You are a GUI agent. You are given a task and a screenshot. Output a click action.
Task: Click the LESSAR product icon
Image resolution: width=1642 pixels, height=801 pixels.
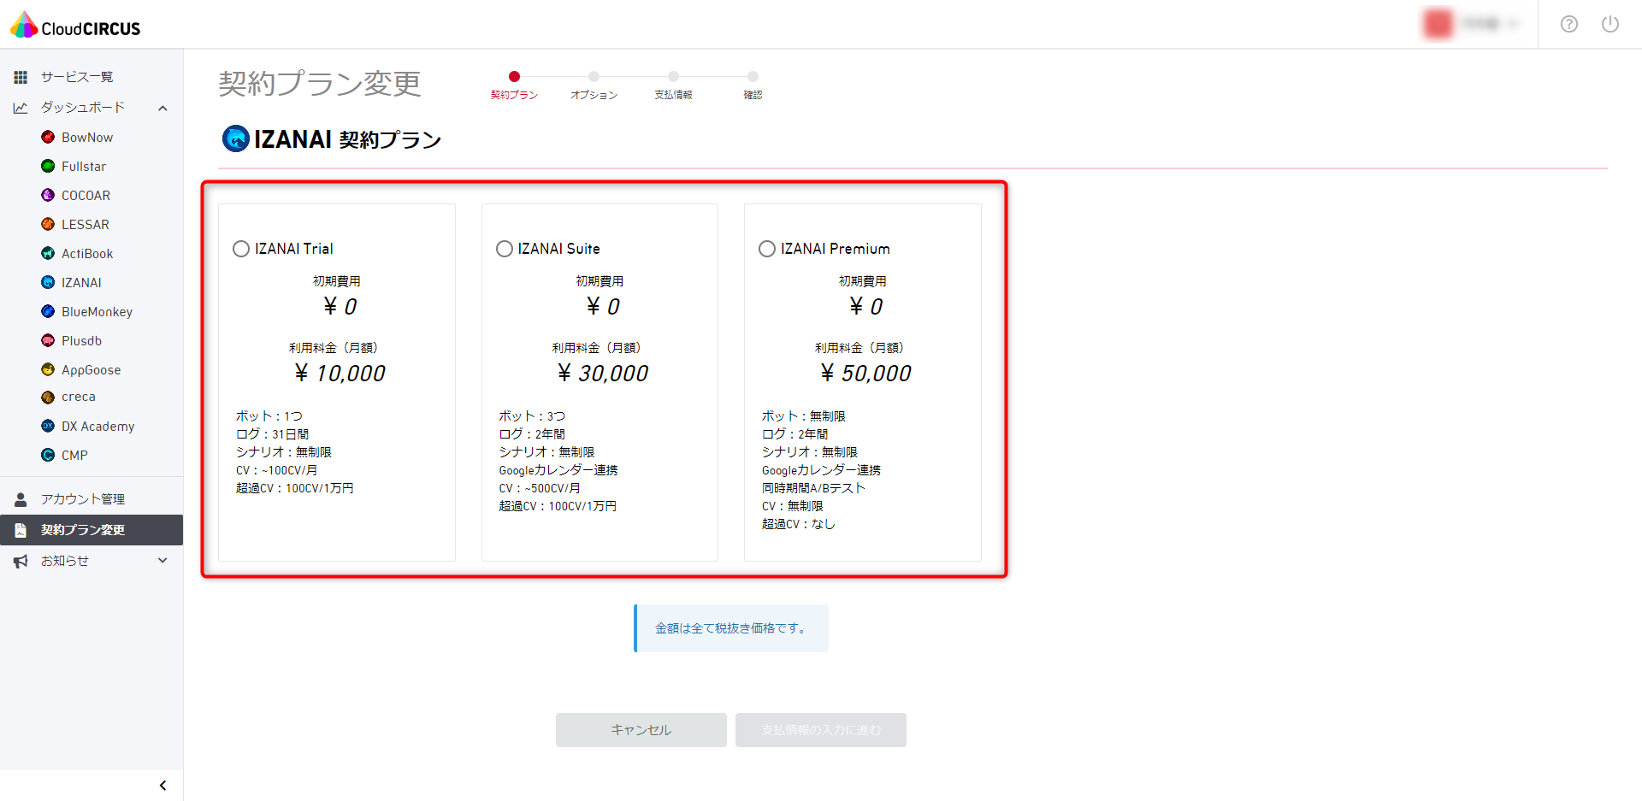(48, 224)
